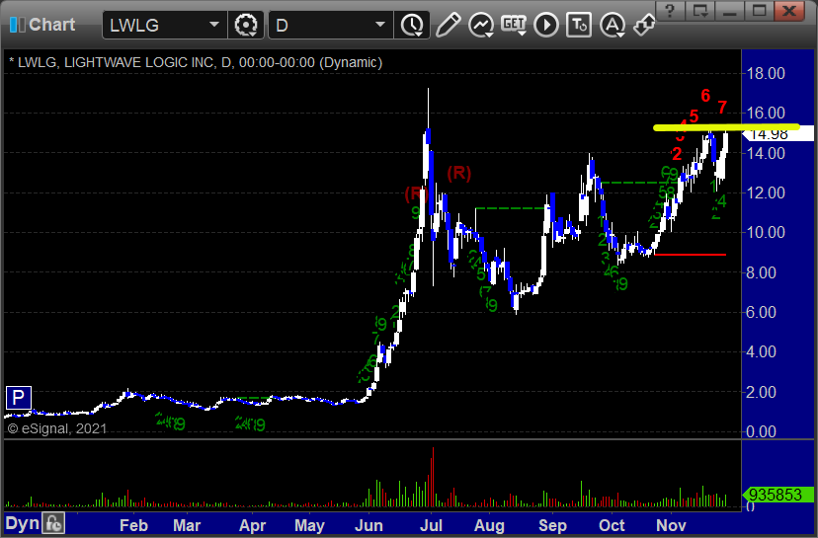Click the Dyn label in bottom bar
Screen dimensions: 818x538
pyautogui.click(x=23, y=523)
